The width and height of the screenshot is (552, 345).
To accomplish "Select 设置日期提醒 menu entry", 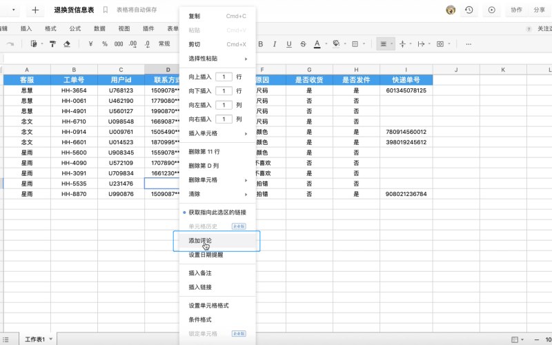I will [217, 255].
